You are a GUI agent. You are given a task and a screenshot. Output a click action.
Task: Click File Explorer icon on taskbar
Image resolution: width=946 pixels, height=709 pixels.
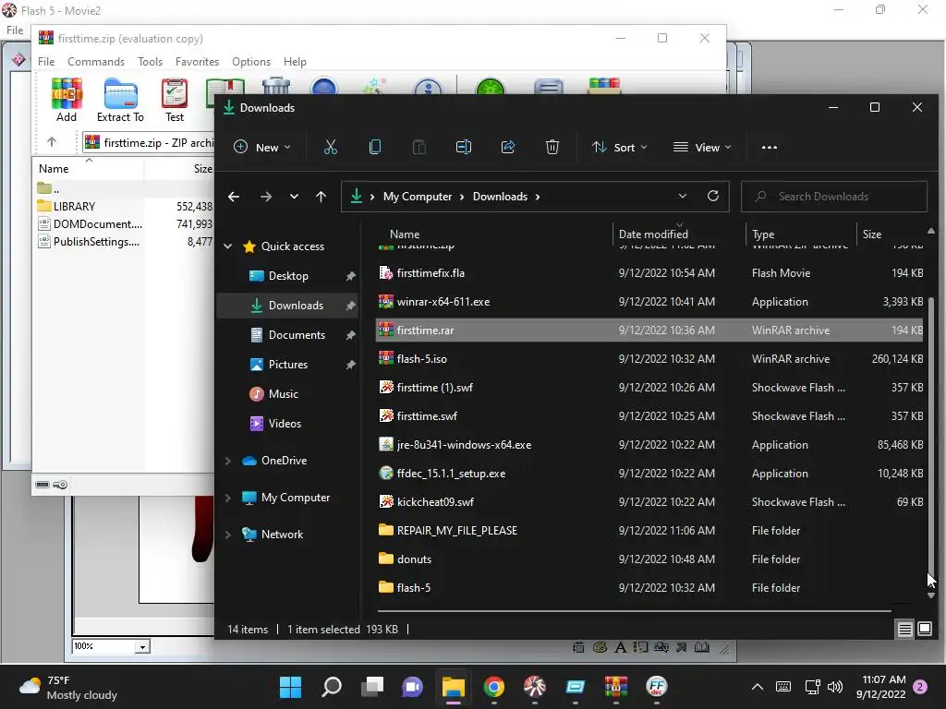tap(453, 687)
